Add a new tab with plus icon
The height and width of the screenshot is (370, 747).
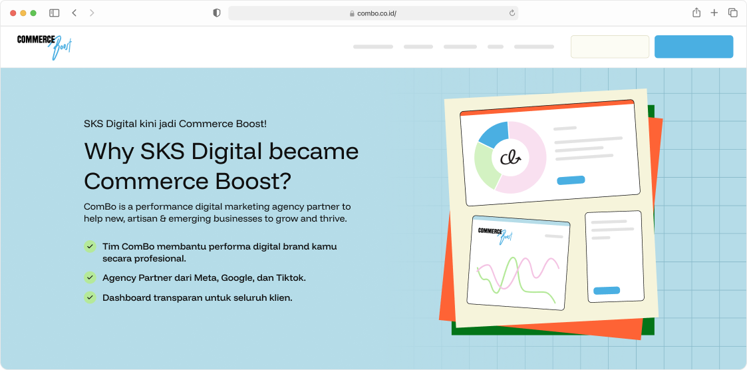pos(714,13)
